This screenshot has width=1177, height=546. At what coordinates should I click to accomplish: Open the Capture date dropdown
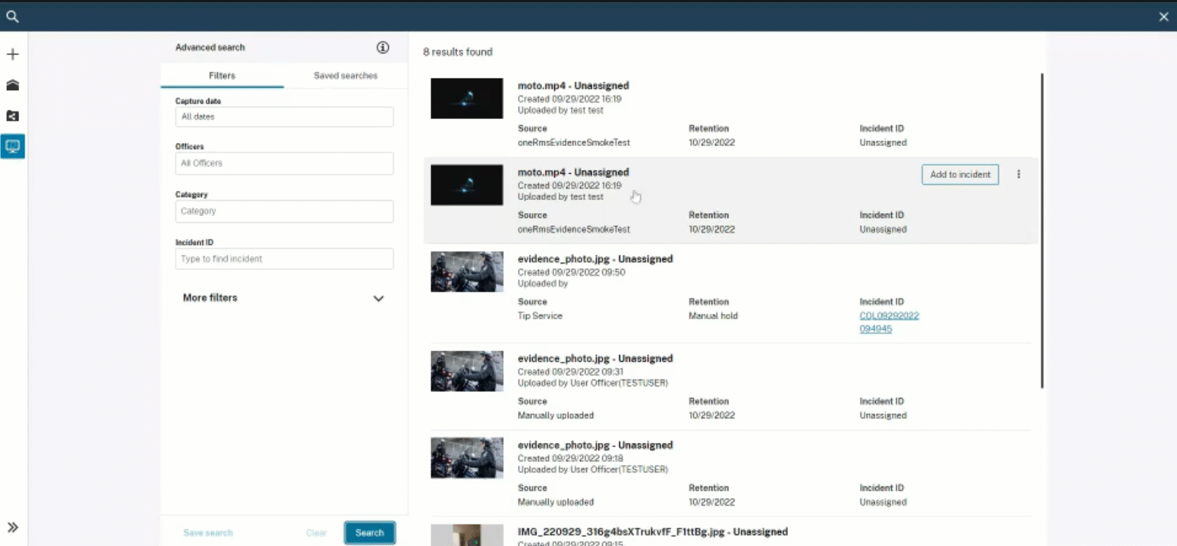point(284,117)
